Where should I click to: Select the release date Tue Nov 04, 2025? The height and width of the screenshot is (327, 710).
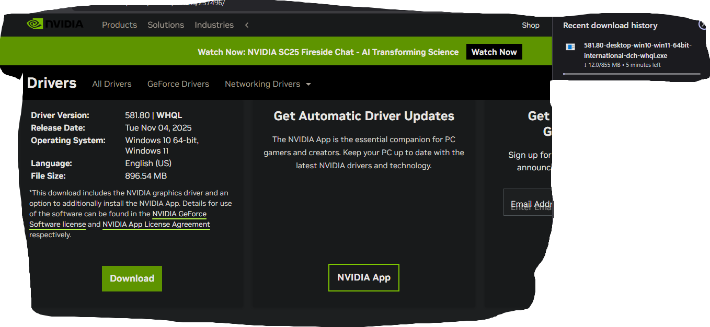[x=157, y=128]
